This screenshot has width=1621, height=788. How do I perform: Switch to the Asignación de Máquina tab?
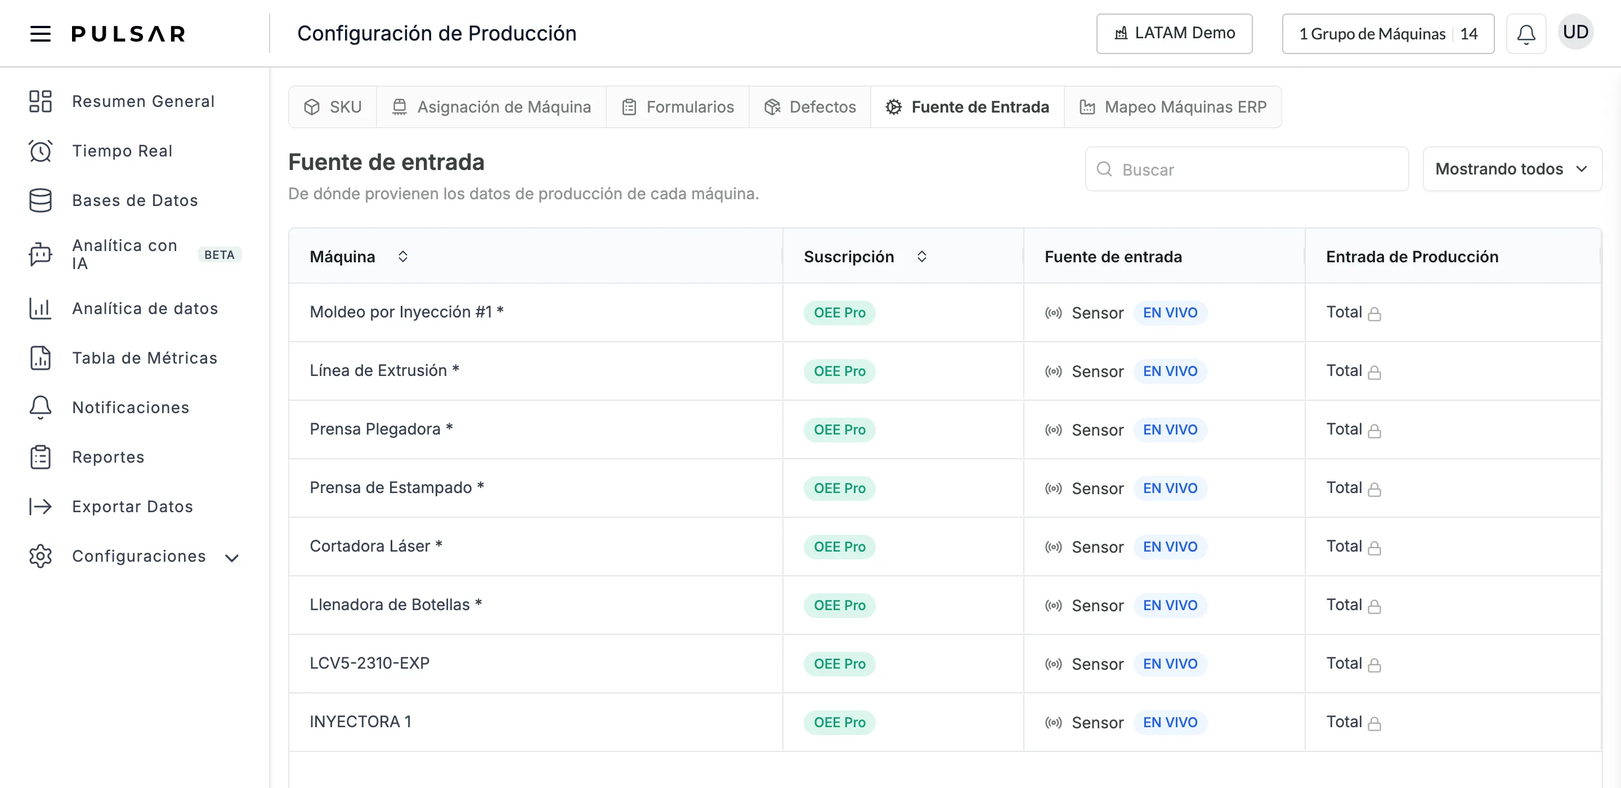pyautogui.click(x=491, y=107)
